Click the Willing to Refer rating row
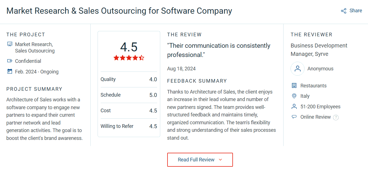Image resolution: width=368 pixels, height=172 pixels. tap(129, 126)
